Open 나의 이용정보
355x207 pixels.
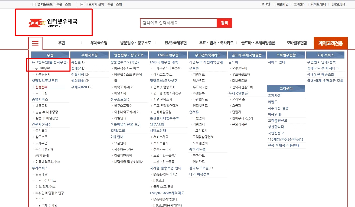click(200, 174)
